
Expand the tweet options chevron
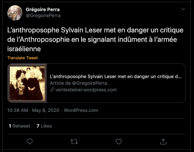pos(183,9)
